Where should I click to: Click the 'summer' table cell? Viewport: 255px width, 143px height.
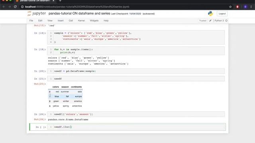pos(65,92)
